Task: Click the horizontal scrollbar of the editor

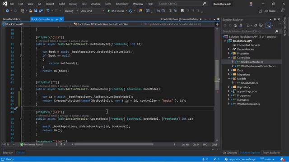Action: [114, 144]
